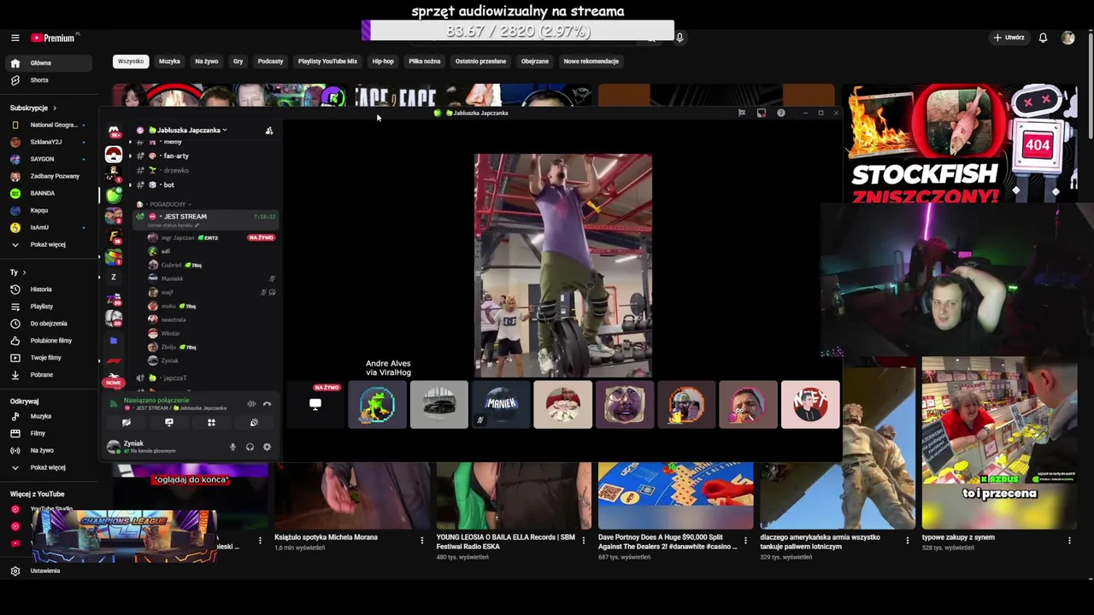Viewport: 1094px width, 615px height.
Task: Open Discord help question mark icon
Action: coord(780,113)
